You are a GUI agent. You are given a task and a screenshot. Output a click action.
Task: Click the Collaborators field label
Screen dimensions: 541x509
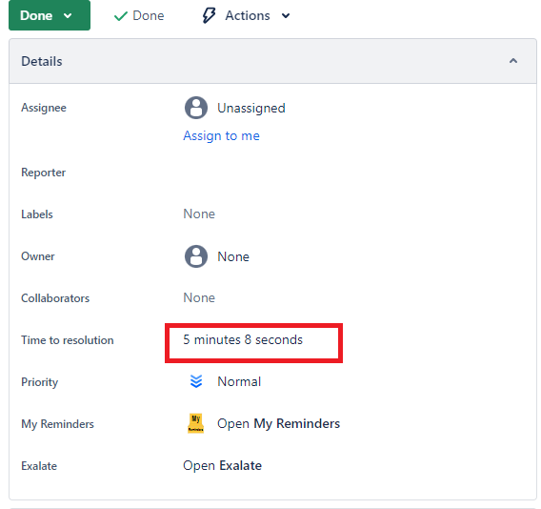click(55, 298)
